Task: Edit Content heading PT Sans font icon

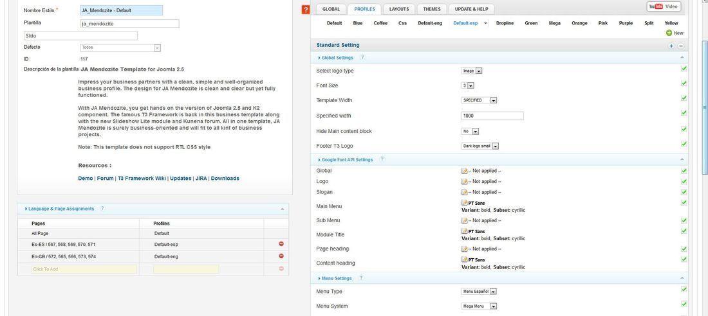Action: click(x=464, y=260)
